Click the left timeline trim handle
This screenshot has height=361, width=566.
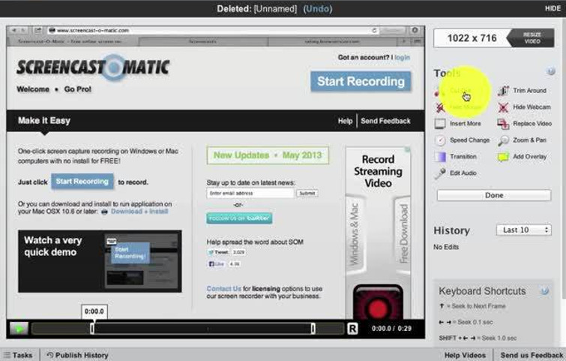pyautogui.click(x=92, y=329)
